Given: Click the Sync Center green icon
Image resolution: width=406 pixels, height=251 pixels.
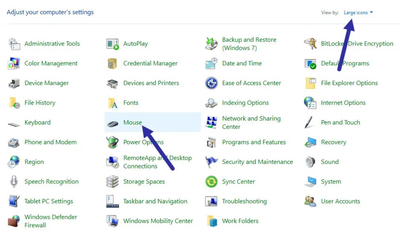Looking at the screenshot, I should pyautogui.click(x=211, y=182).
